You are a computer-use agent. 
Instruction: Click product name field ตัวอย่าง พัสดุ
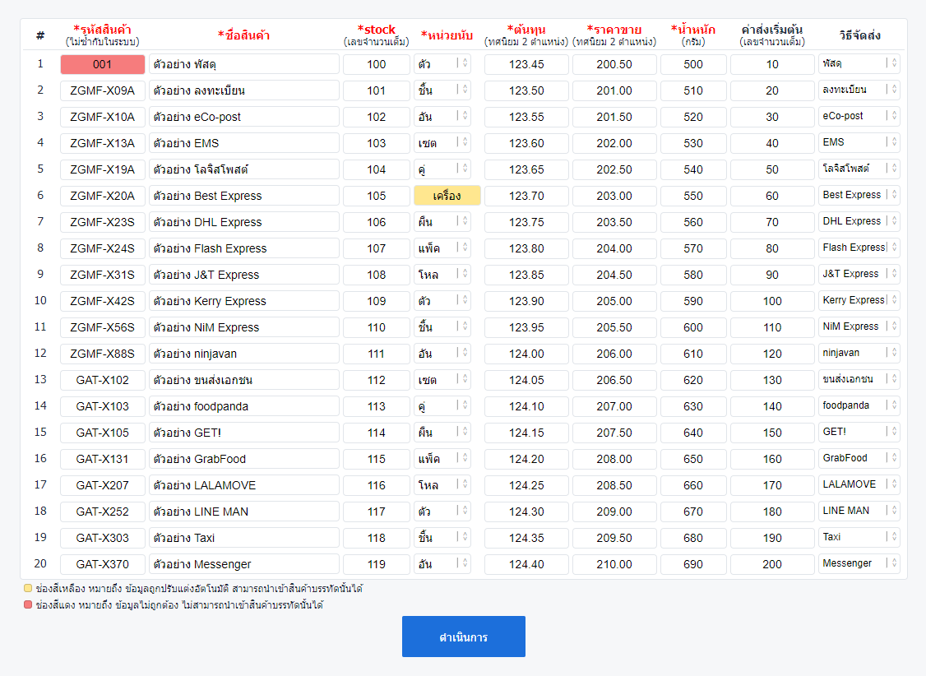pyautogui.click(x=244, y=64)
